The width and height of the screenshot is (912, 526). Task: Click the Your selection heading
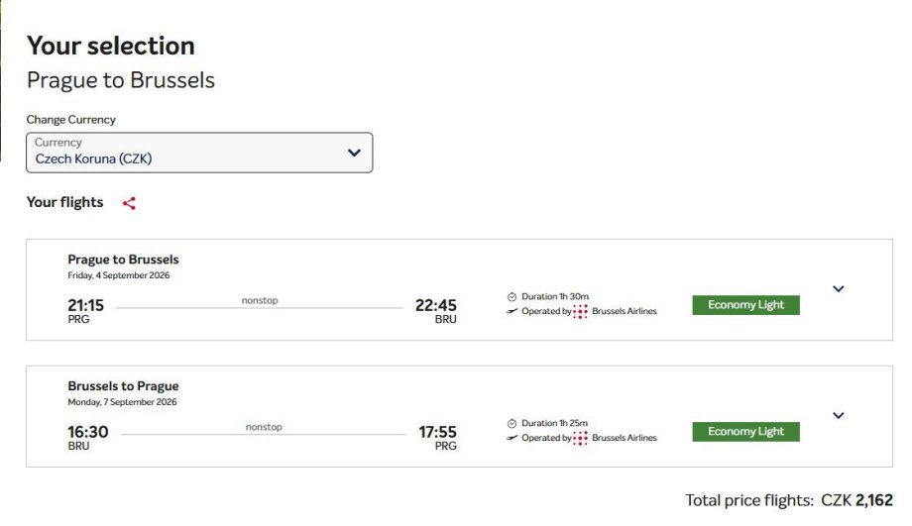click(x=110, y=46)
